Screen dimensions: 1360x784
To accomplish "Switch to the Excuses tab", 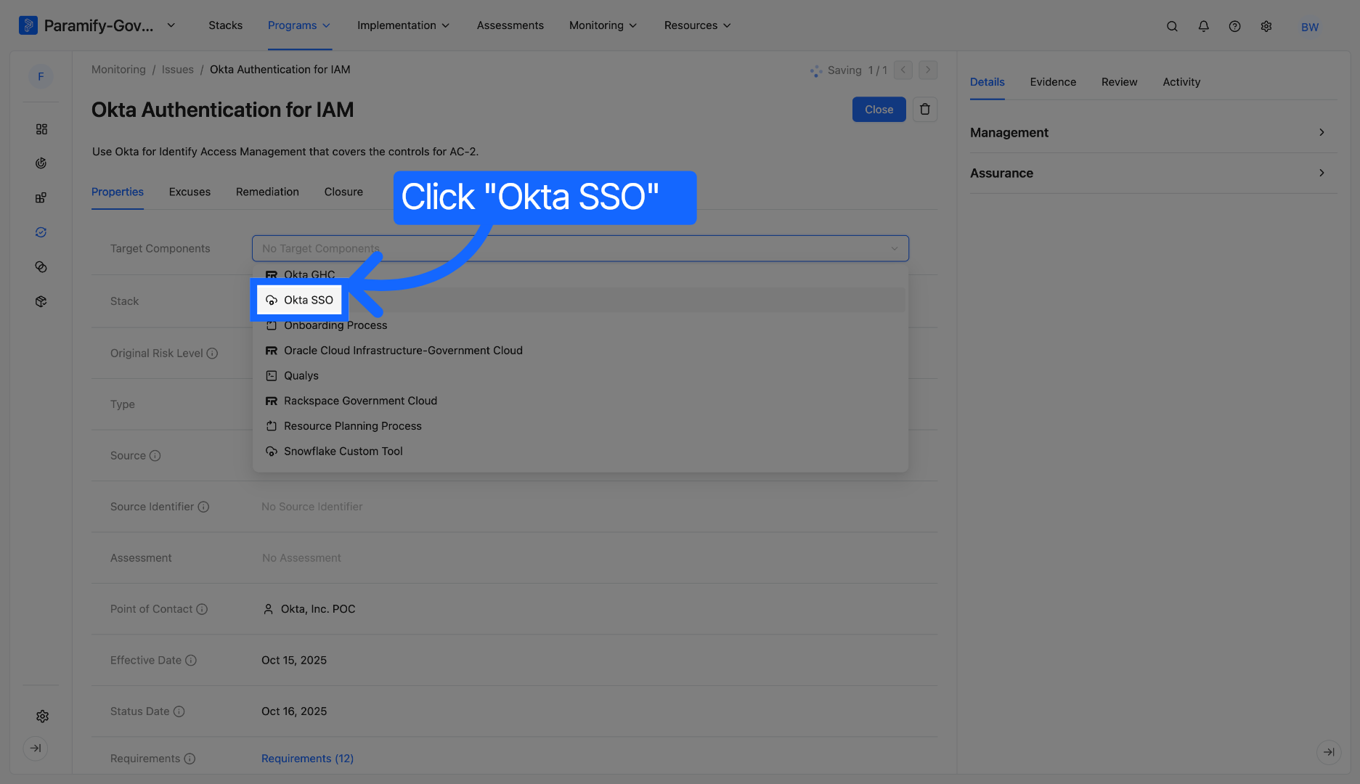I will coord(190,192).
